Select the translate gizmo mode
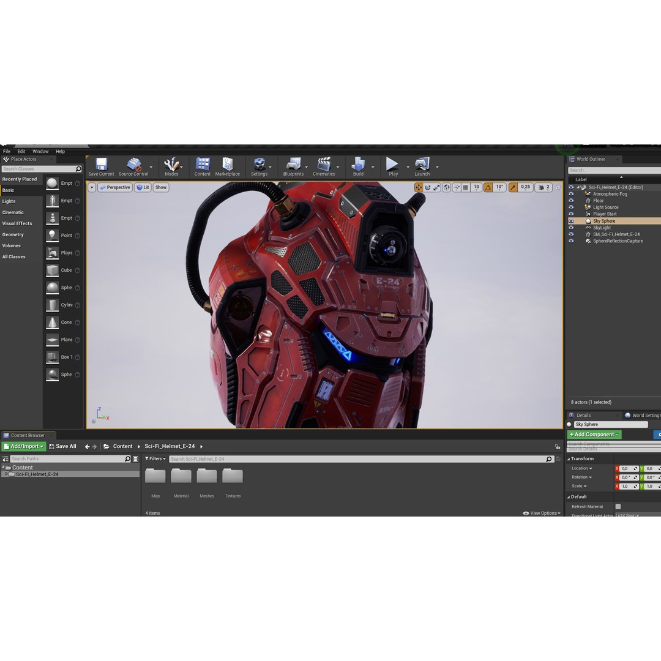 (x=419, y=188)
